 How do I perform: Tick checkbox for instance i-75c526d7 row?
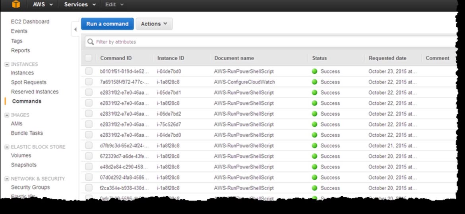click(89, 124)
